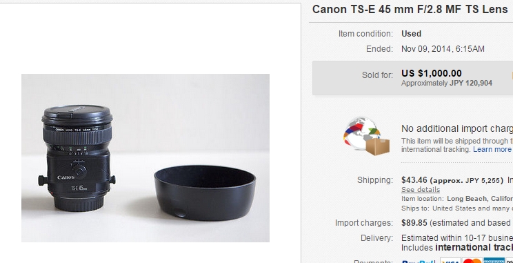
Task: Click the US $1,000.00 sold price
Action: [x=432, y=73]
